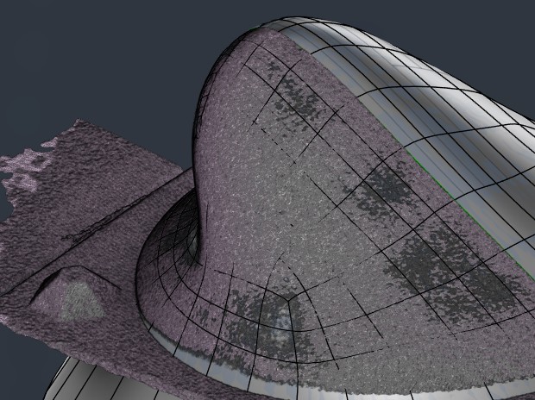535x400 pixels.
Task: Click the light gray triangular patch lower-left
Action: point(80,299)
